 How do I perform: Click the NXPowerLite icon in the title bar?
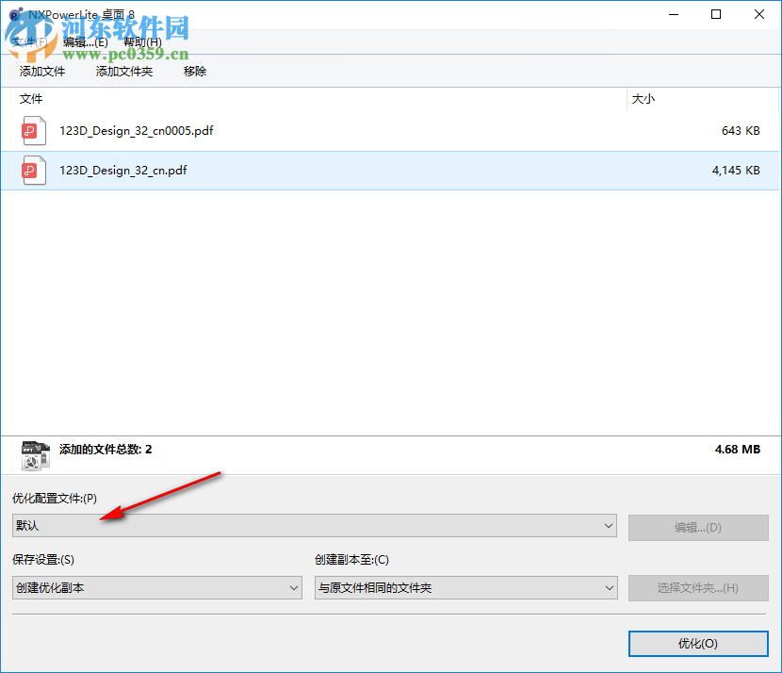[x=14, y=14]
